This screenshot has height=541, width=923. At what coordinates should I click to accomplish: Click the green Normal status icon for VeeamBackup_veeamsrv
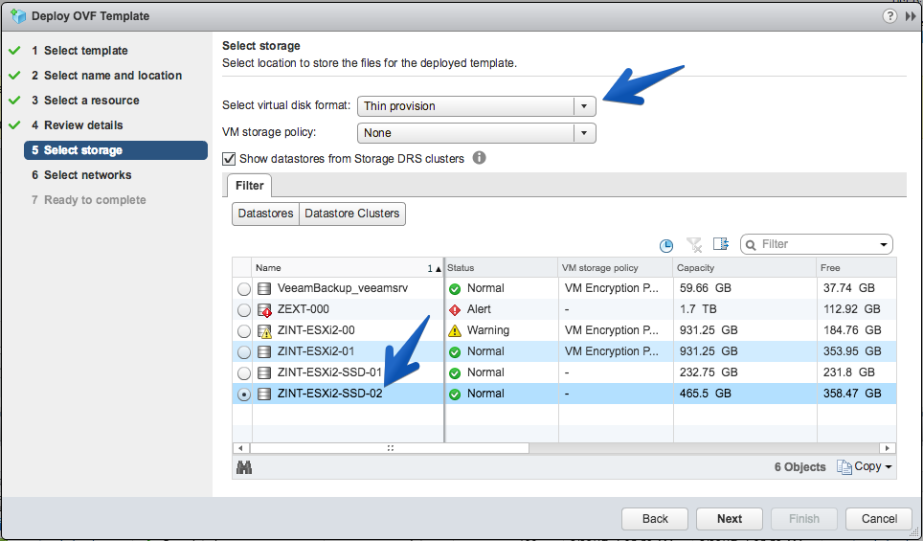pyautogui.click(x=455, y=289)
